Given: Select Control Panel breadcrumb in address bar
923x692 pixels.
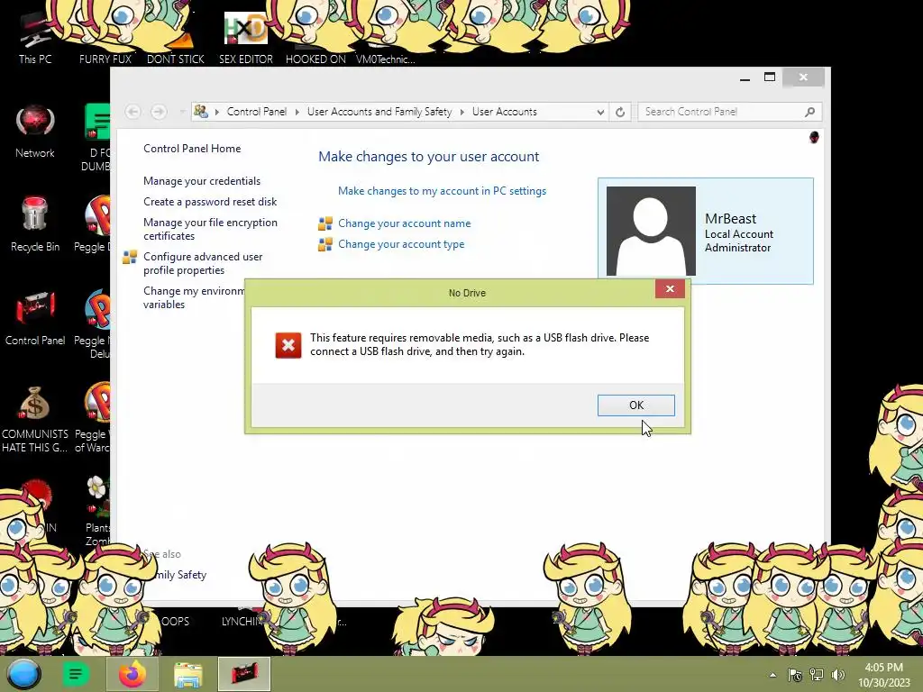Looking at the screenshot, I should pyautogui.click(x=256, y=112).
